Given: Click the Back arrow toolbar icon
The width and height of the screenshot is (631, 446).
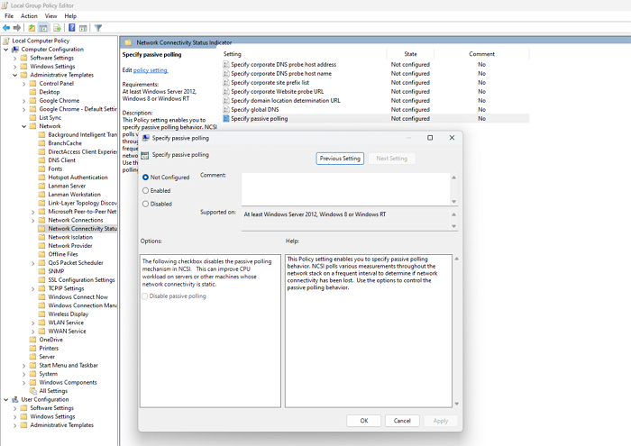Looking at the screenshot, I should pos(6,28).
